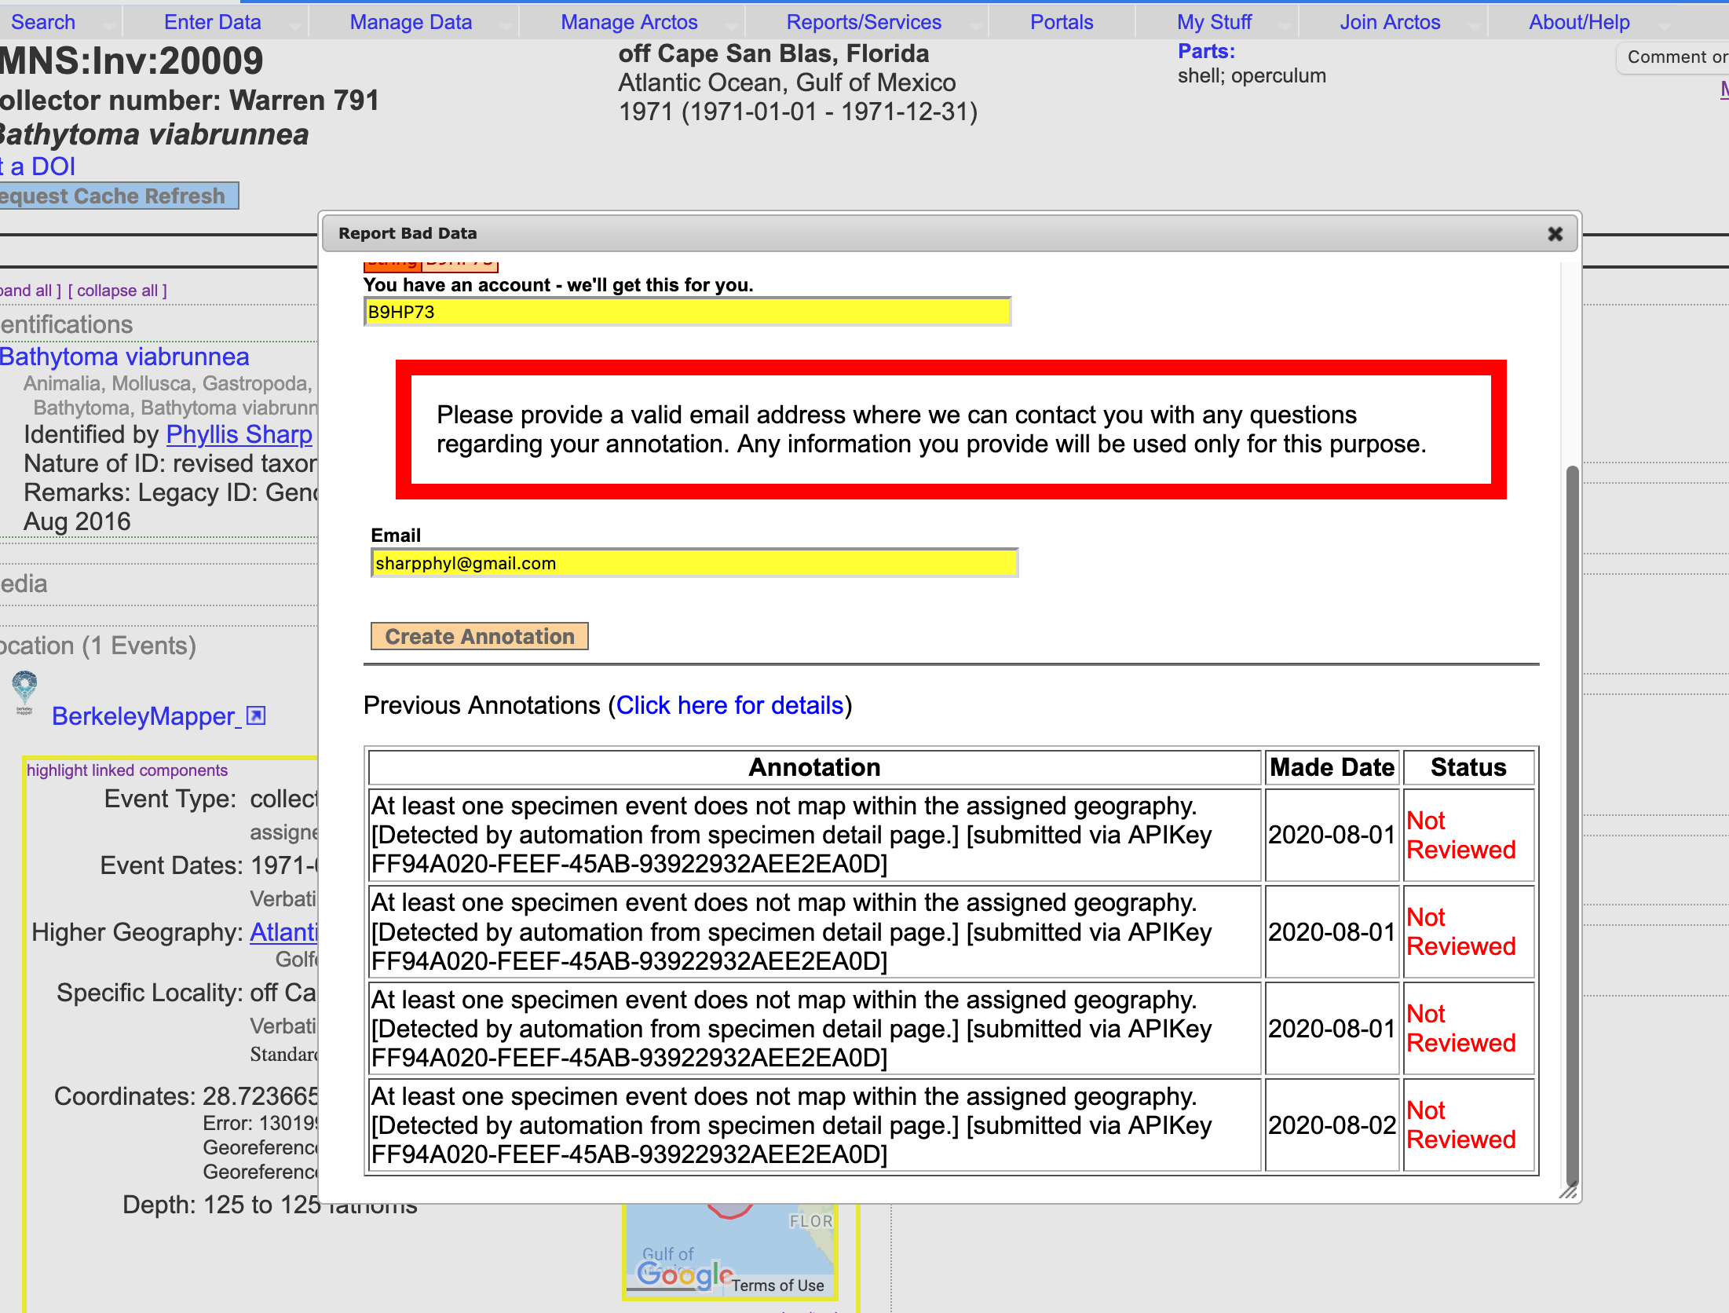
Task: Open the My Stuff menu
Action: (1214, 22)
